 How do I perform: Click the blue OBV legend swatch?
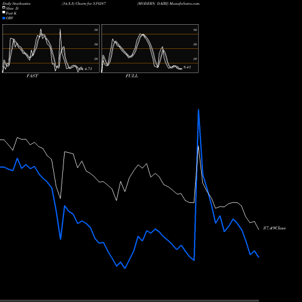4,18
